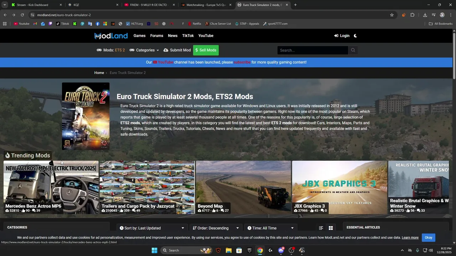456x256 pixels.
Task: Click the subscribe link in banner
Action: 242,62
